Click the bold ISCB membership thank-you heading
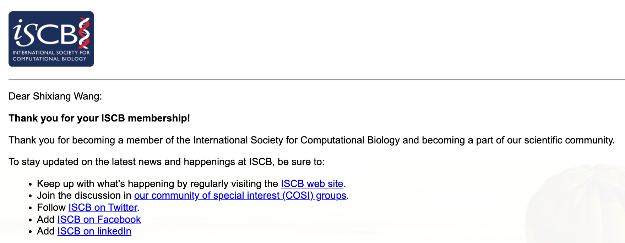Screen dimensions: 625x243 99,118
